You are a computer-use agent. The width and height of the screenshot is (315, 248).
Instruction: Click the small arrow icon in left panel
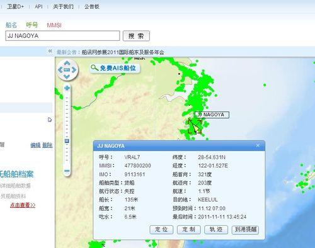50,120
